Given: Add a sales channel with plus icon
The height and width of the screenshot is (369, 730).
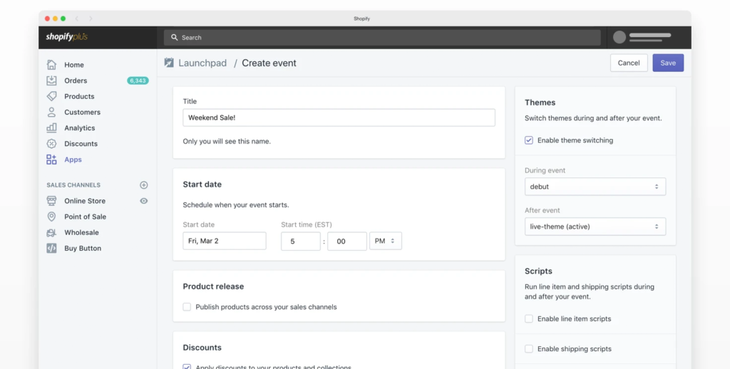Looking at the screenshot, I should [x=144, y=185].
